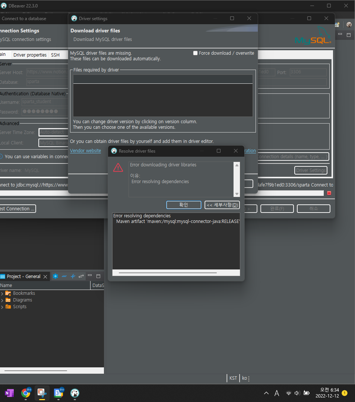Click the blue plus Expand icon in Project panel
Image resolution: width=355 pixels, height=402 pixels.
(73, 276)
